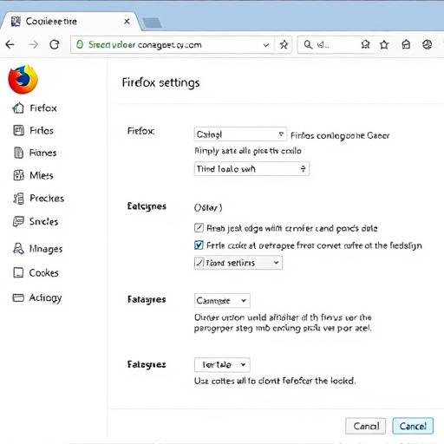Expand the Tiard settirs dropdown arrow
The height and width of the screenshot is (444, 444).
pos(277,263)
